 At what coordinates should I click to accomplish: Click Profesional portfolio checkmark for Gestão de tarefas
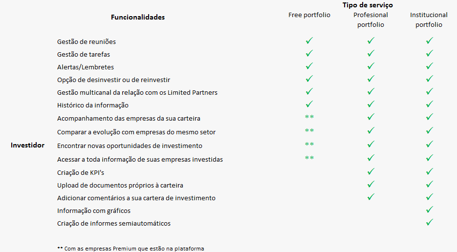[x=370, y=53]
